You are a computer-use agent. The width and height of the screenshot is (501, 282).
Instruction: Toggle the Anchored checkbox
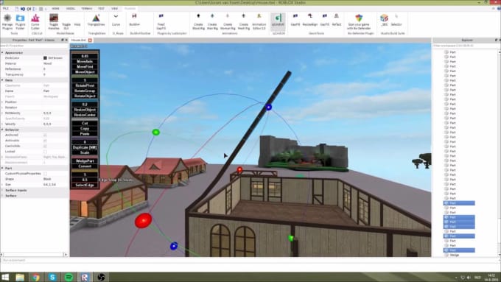pos(45,135)
